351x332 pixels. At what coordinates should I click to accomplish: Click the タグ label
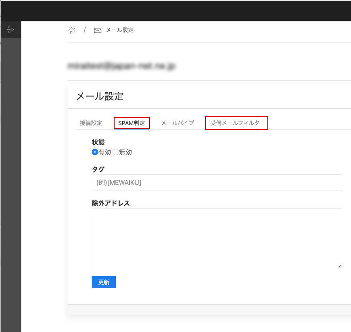pyautogui.click(x=98, y=169)
